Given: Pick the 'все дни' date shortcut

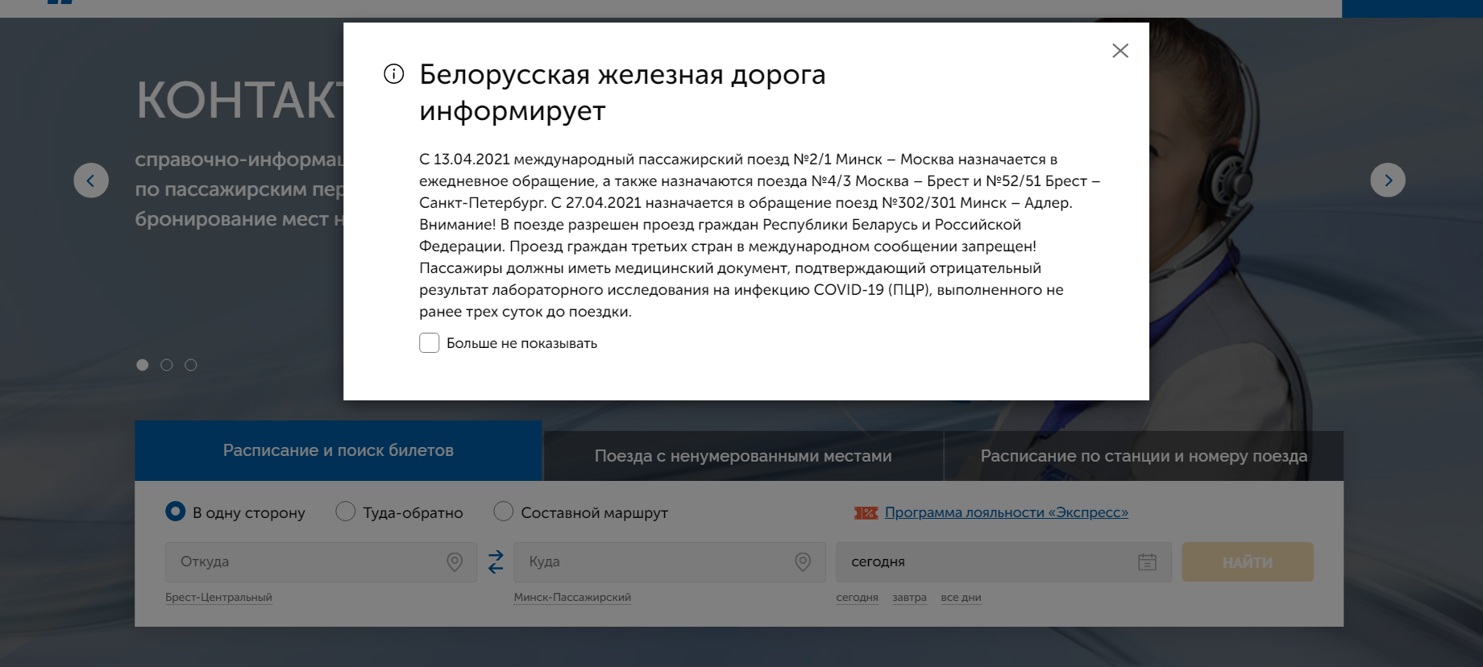Looking at the screenshot, I should [961, 598].
